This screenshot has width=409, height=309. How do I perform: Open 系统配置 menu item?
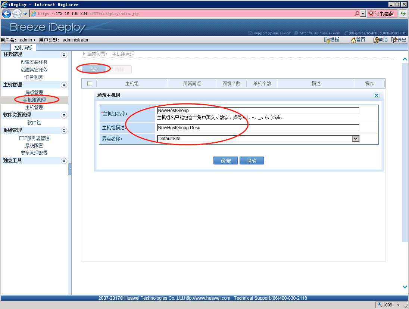34,145
